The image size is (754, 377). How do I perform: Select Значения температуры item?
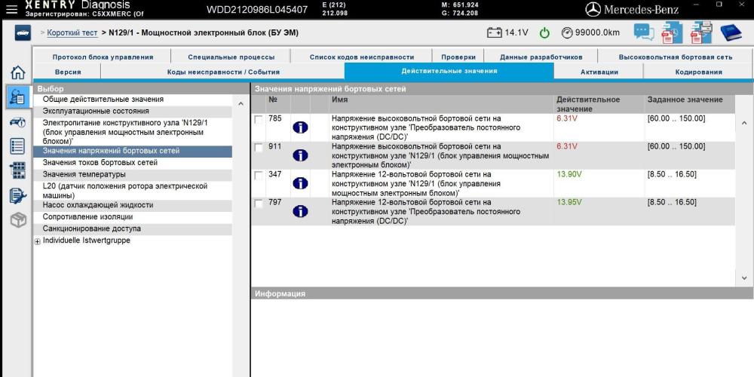[132, 174]
